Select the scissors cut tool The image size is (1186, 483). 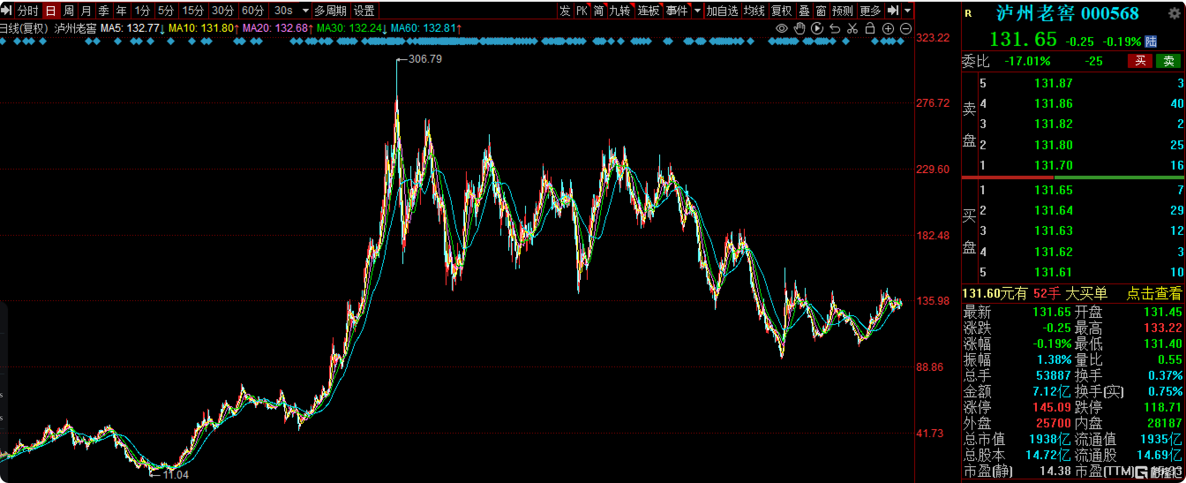(852, 29)
